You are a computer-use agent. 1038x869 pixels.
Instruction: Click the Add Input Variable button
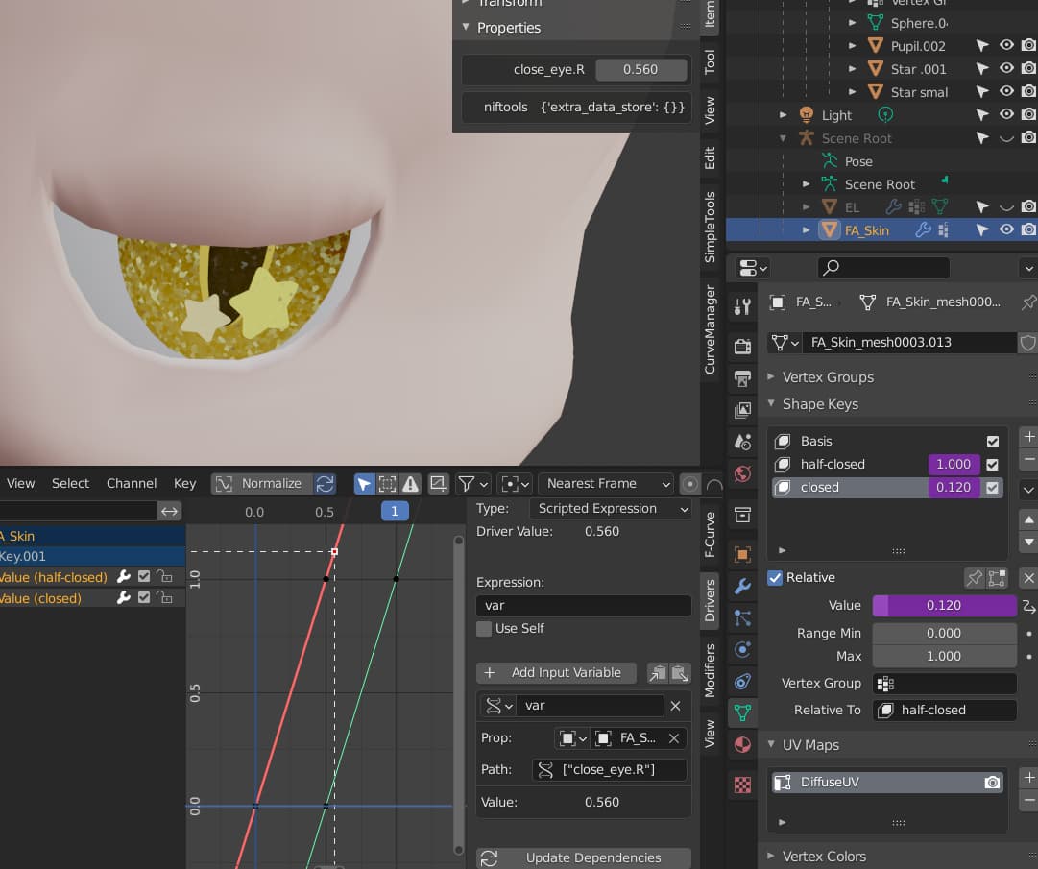[556, 673]
